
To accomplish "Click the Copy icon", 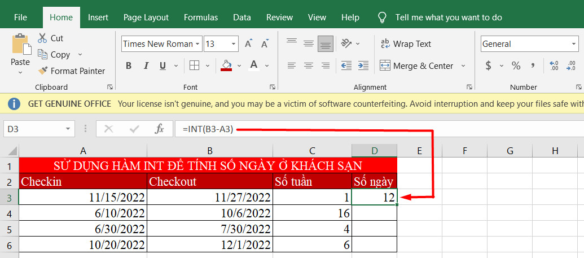I will coord(42,54).
